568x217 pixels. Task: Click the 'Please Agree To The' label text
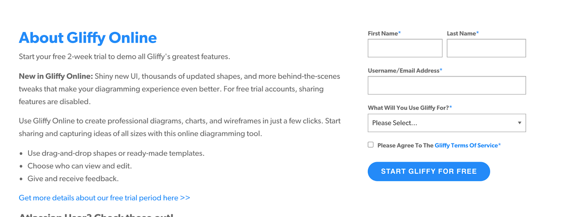coord(405,145)
